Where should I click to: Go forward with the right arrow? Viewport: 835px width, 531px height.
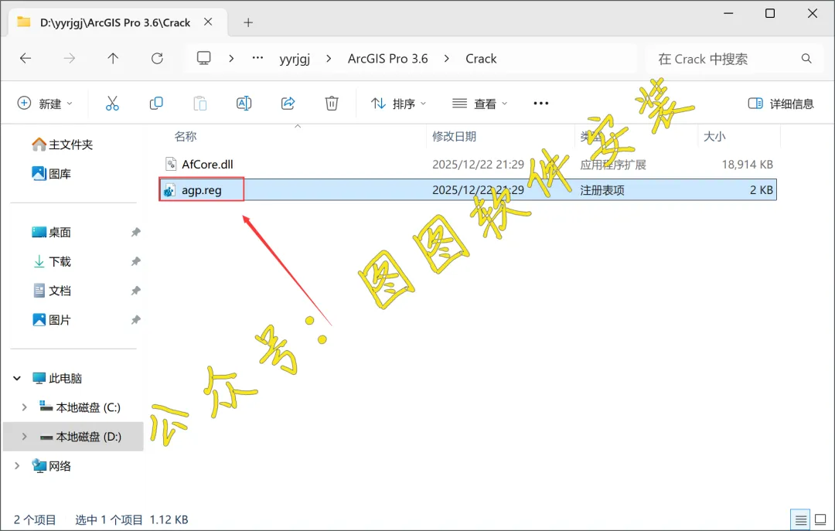coord(70,58)
